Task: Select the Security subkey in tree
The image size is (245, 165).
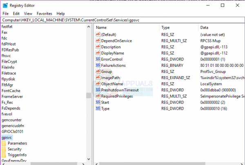Action: [x=15, y=149]
